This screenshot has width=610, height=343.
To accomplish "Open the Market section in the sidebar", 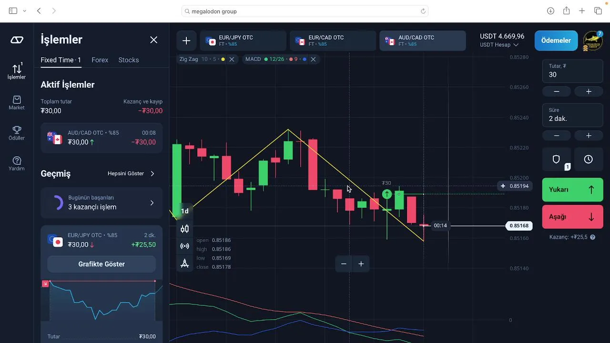I will click(17, 102).
